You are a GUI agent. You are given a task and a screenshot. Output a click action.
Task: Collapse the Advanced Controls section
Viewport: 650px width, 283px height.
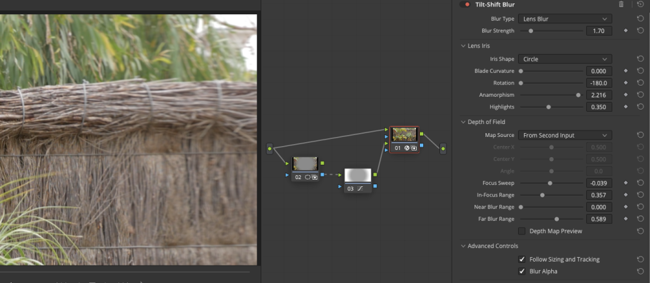coord(462,246)
